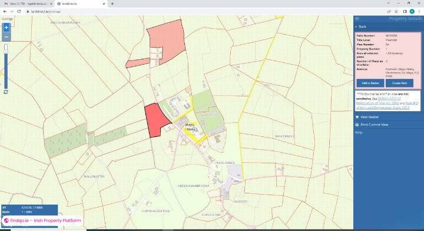Click the map zoom slider handle
This screenshot has width=424, height=231.
[6, 48]
